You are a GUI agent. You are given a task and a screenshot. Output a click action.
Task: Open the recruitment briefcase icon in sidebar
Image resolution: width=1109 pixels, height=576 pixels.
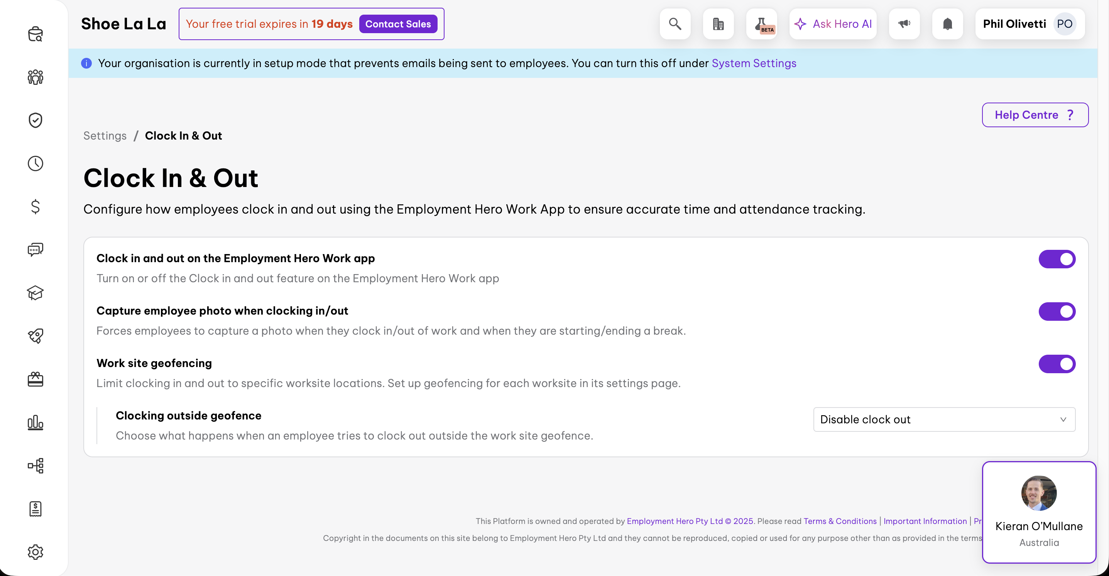pos(35,34)
